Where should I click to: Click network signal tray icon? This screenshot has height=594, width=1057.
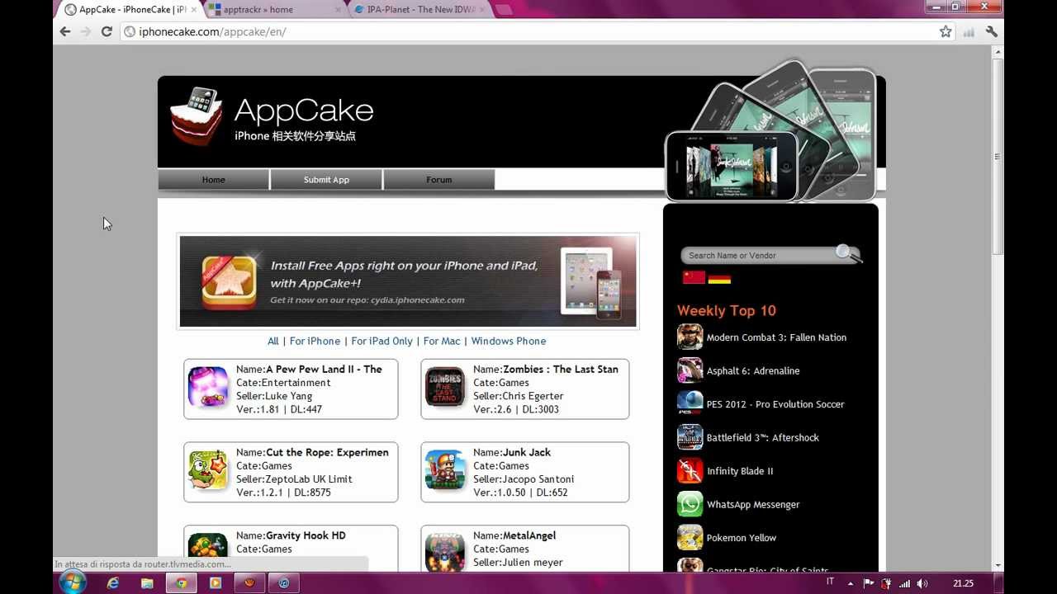[904, 583]
